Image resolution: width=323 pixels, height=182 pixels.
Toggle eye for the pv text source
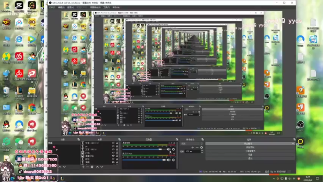pyautogui.click(x=113, y=146)
